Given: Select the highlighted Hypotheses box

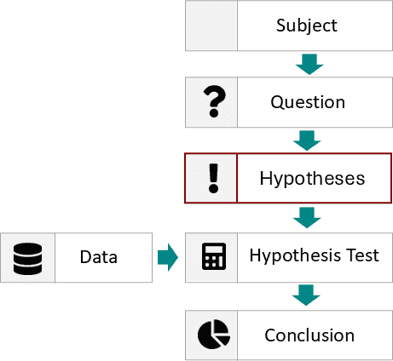Looking at the screenshot, I should pos(288,178).
